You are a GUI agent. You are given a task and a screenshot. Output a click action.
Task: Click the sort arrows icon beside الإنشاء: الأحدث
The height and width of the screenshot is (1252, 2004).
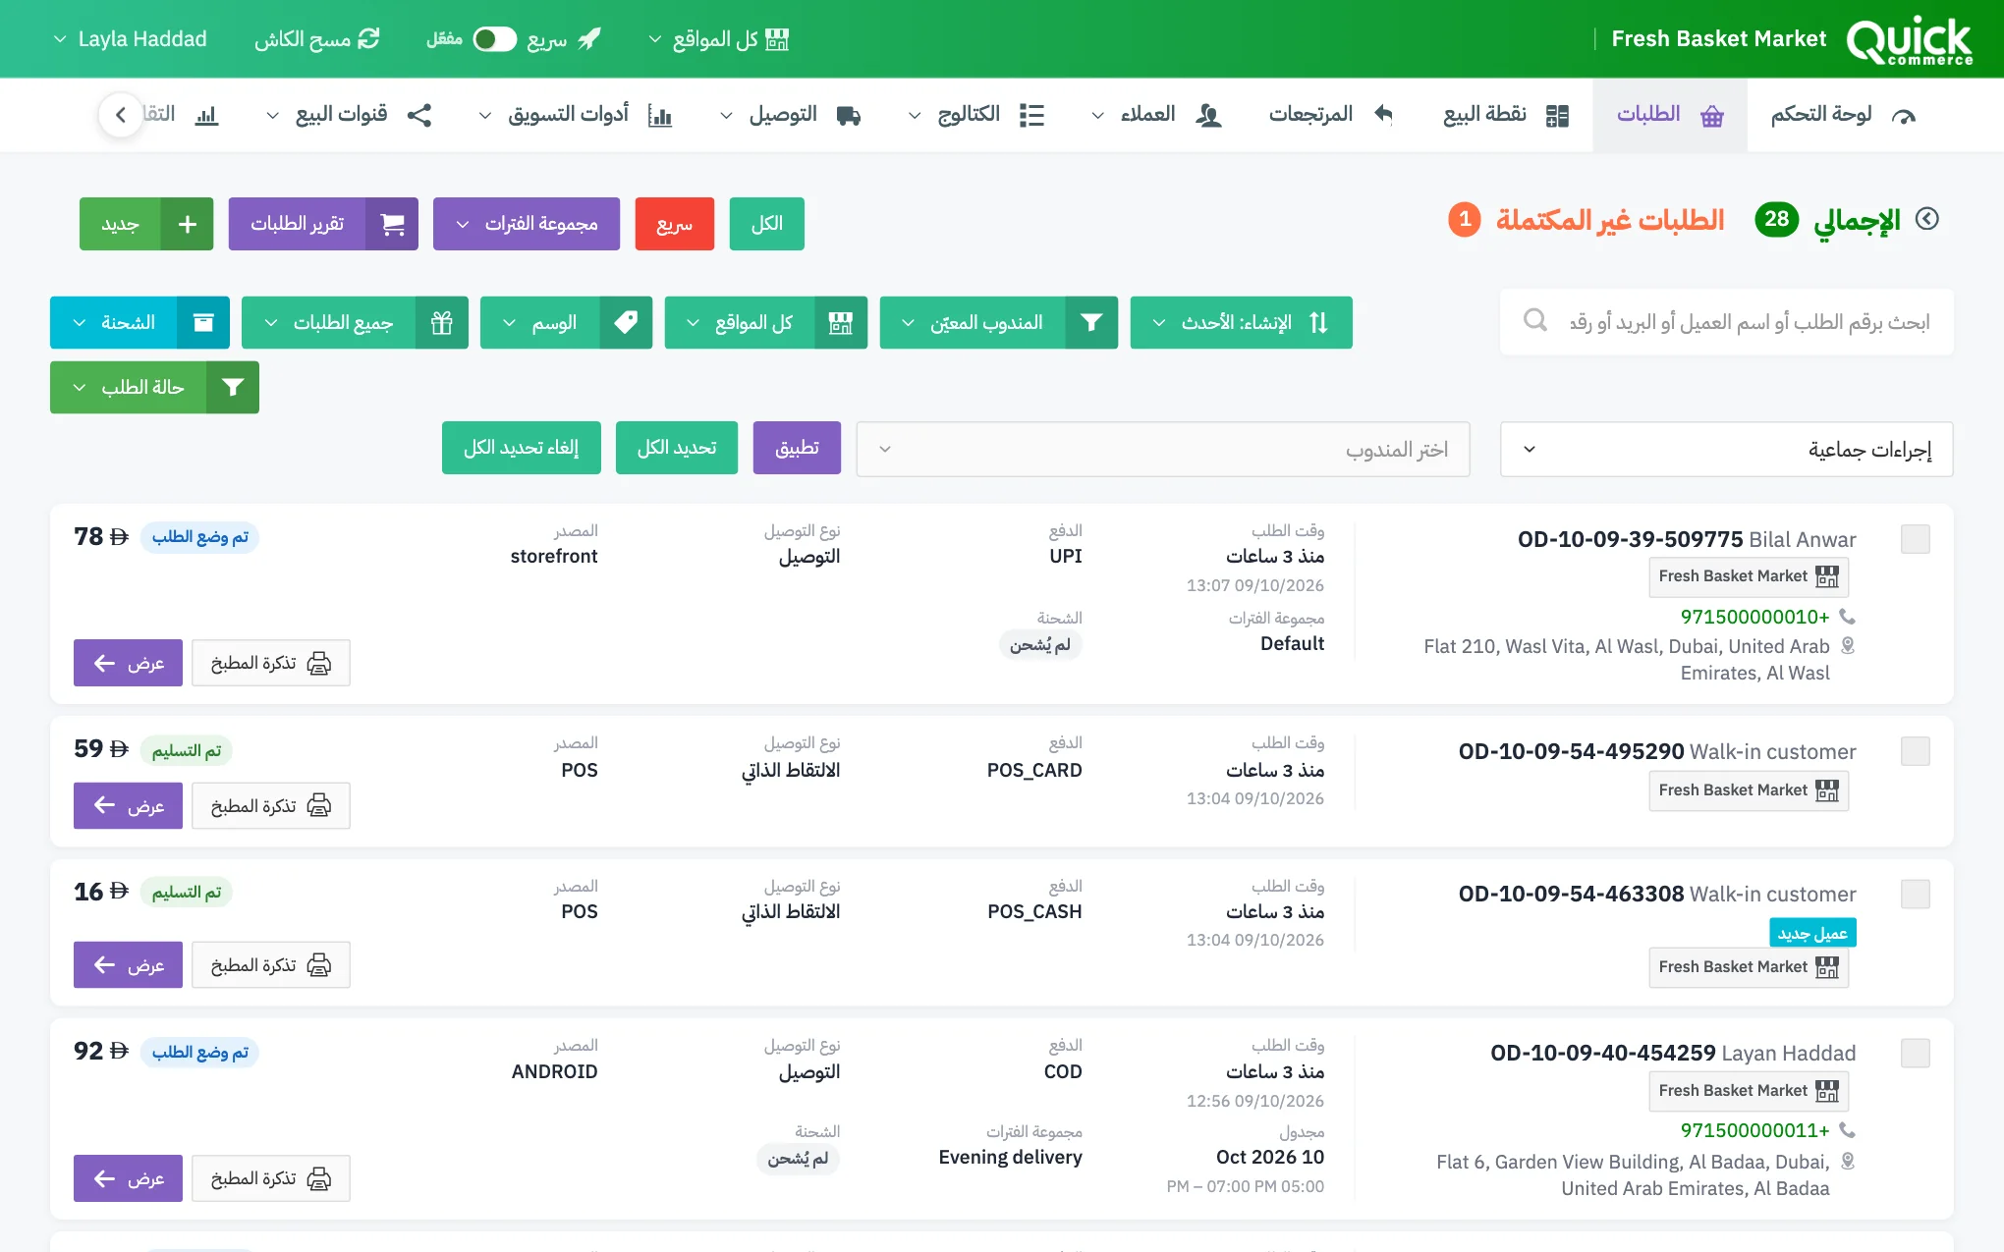(x=1318, y=322)
